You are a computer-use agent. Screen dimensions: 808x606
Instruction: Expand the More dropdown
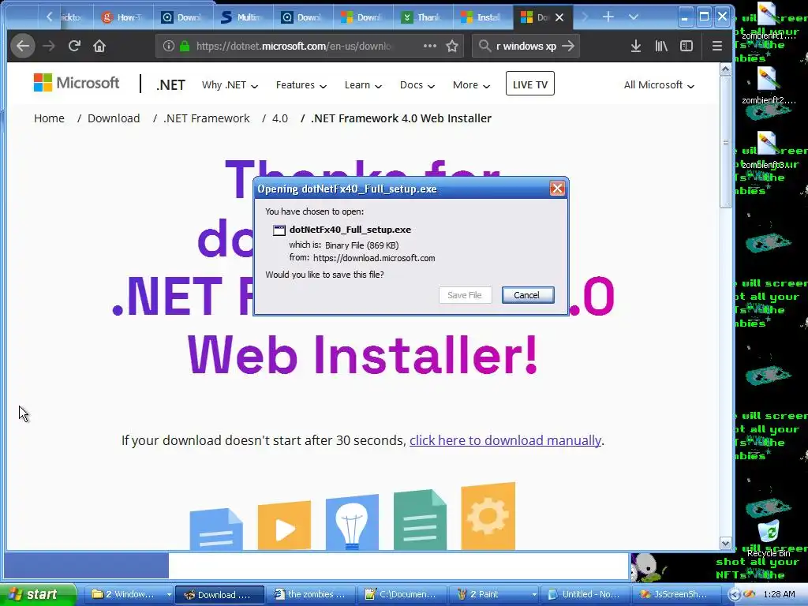(471, 85)
